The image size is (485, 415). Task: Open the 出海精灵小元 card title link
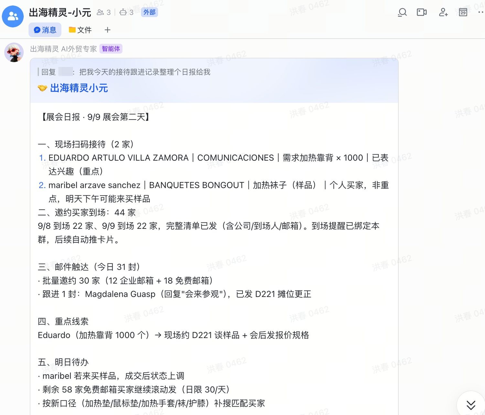click(79, 88)
